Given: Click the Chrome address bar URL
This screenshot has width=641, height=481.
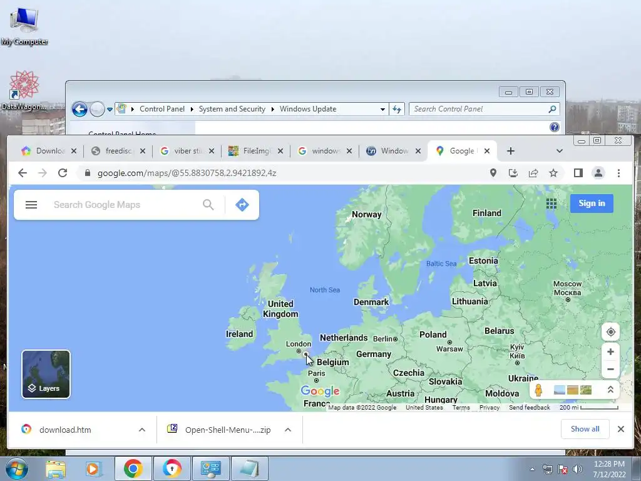Looking at the screenshot, I should [x=187, y=173].
